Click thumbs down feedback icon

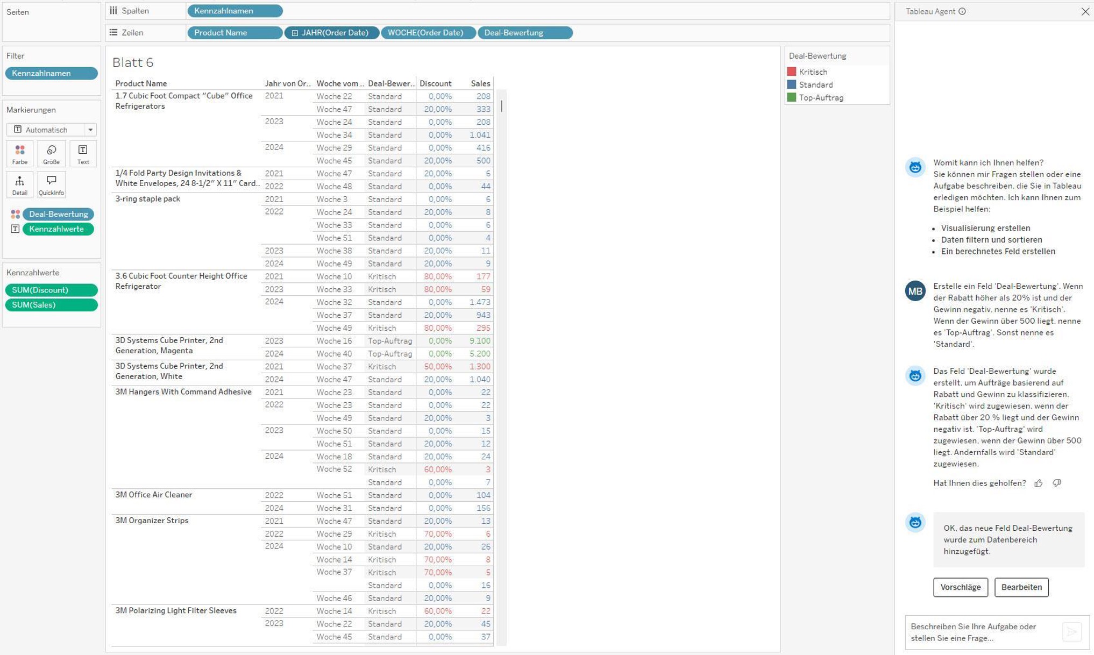point(1057,483)
